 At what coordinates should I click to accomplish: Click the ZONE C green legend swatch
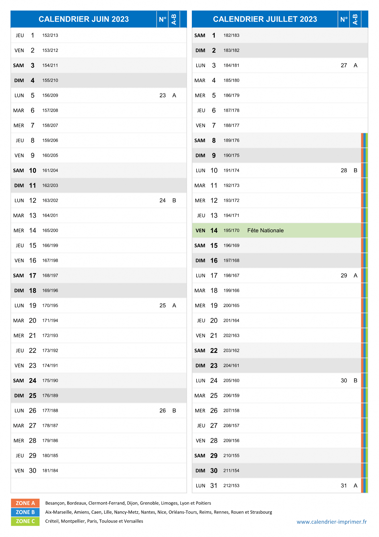(x=25, y=521)
